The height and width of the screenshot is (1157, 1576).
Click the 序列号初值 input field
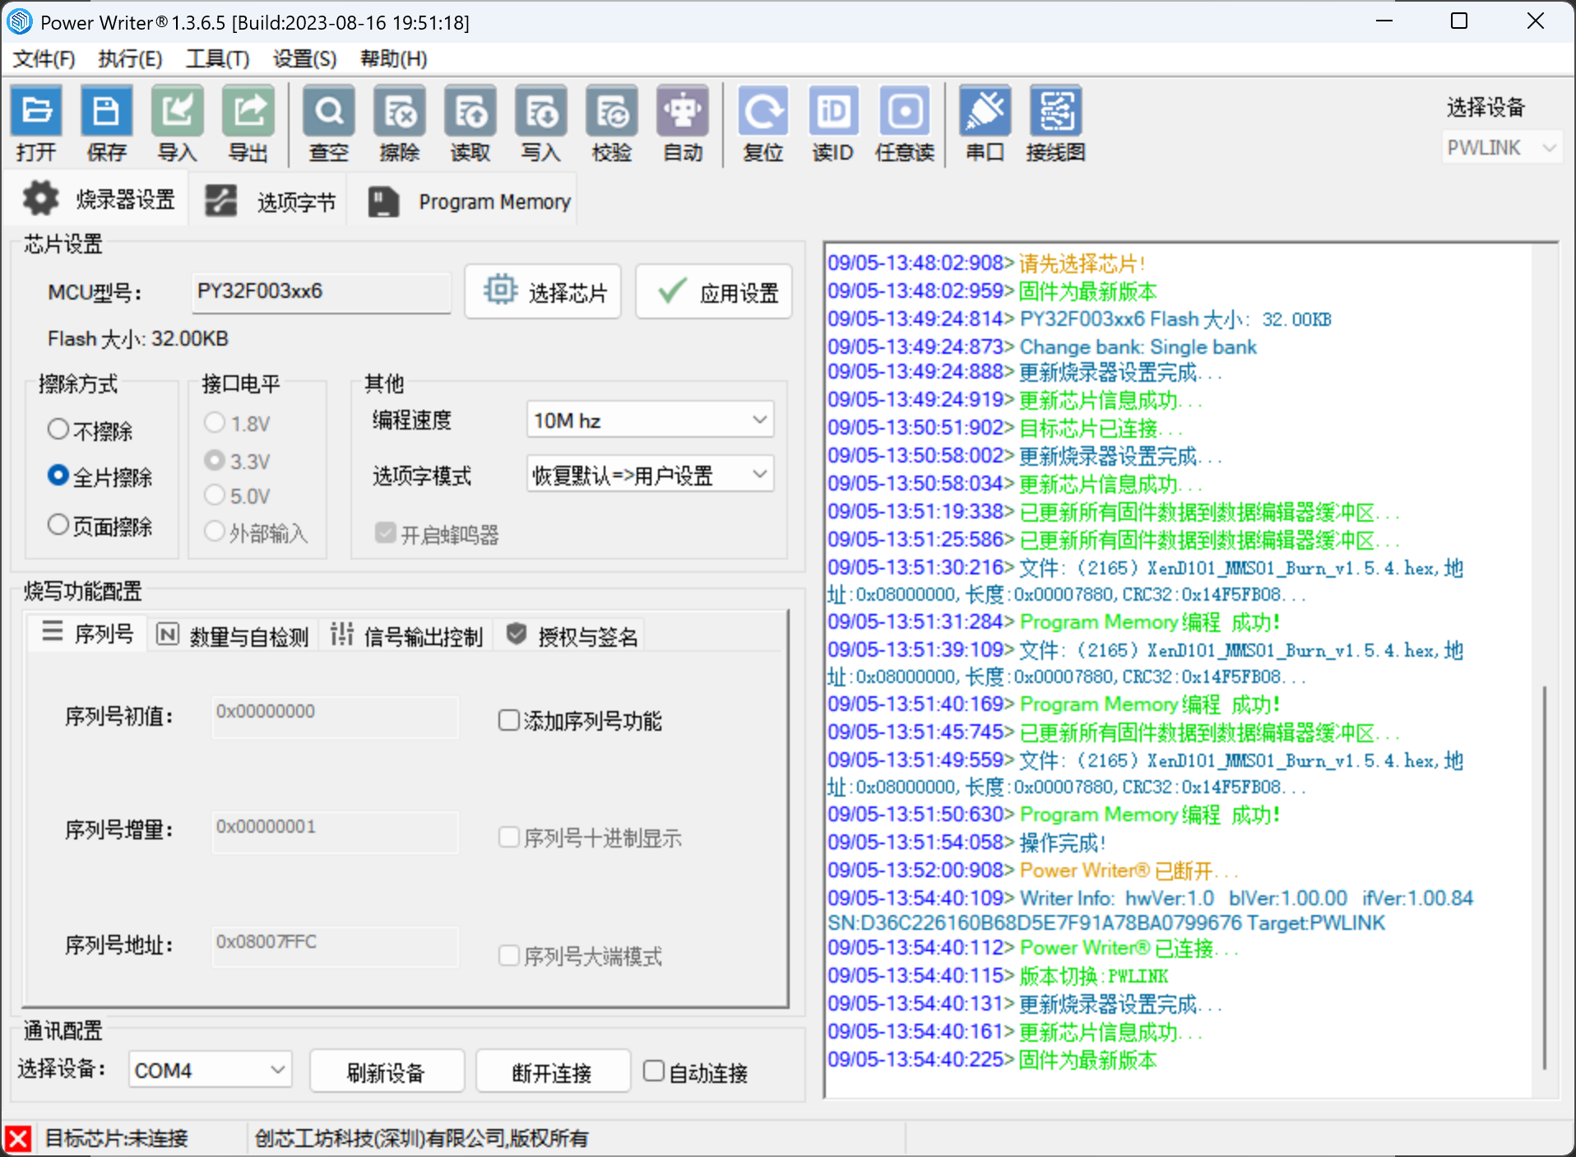coord(336,717)
